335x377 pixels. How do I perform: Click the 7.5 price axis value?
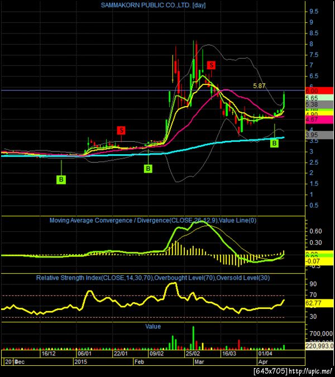[314, 55]
